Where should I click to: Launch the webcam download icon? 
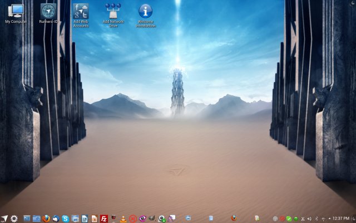click(x=162, y=219)
